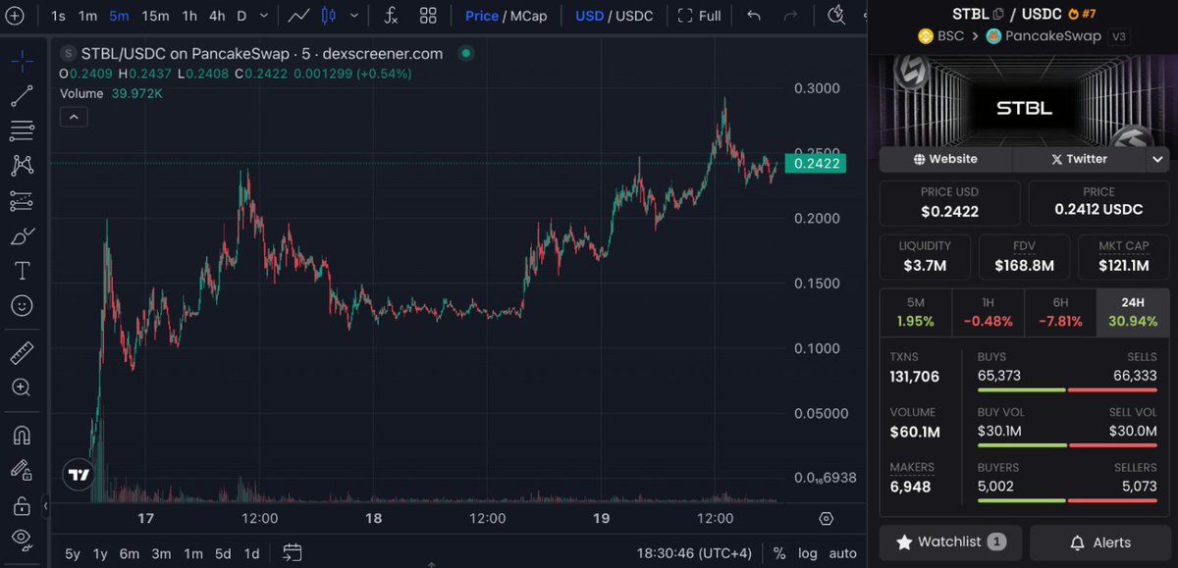Click the STBL token banner image
The image size is (1178, 568).
(x=1024, y=100)
